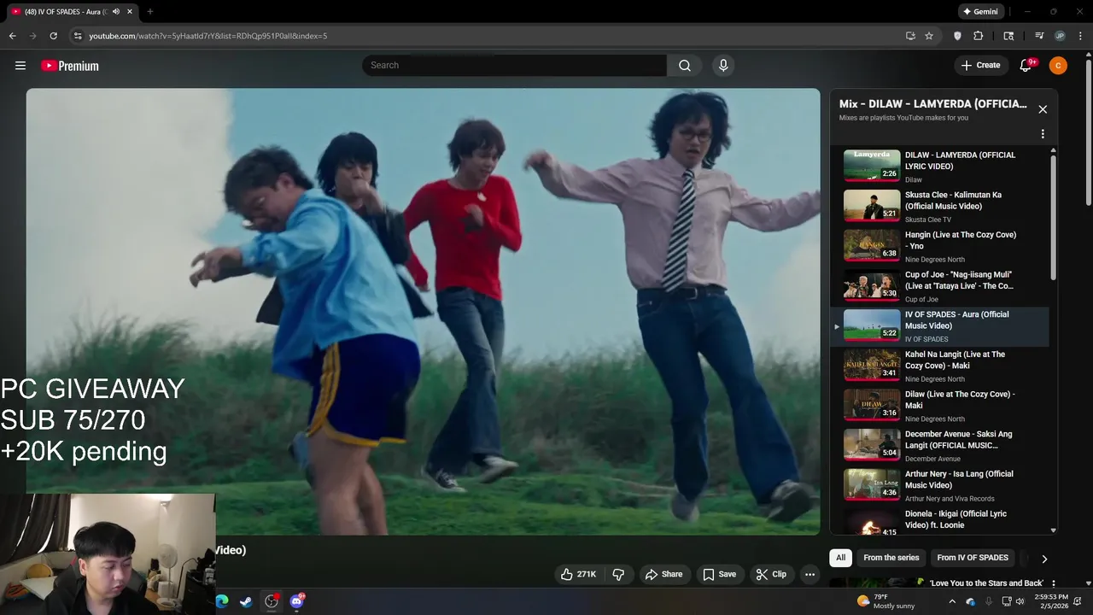This screenshot has width=1093, height=615.
Task: Dislike the video with thumbs down
Action: (x=619, y=574)
